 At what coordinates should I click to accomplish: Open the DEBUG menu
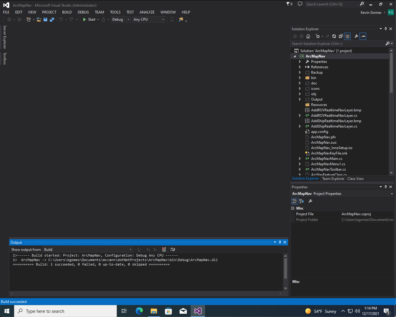point(83,12)
